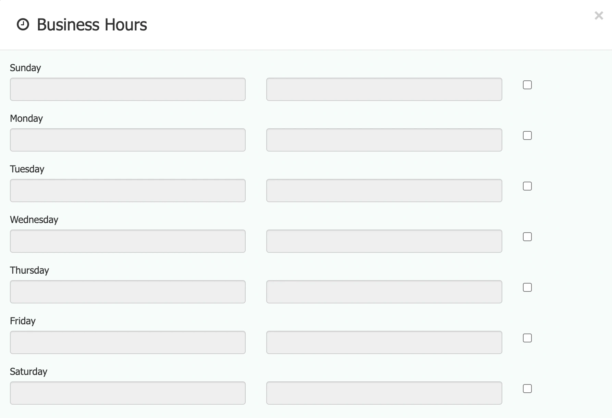Select the Saturday closing time box
The width and height of the screenshot is (612, 418).
pos(384,393)
